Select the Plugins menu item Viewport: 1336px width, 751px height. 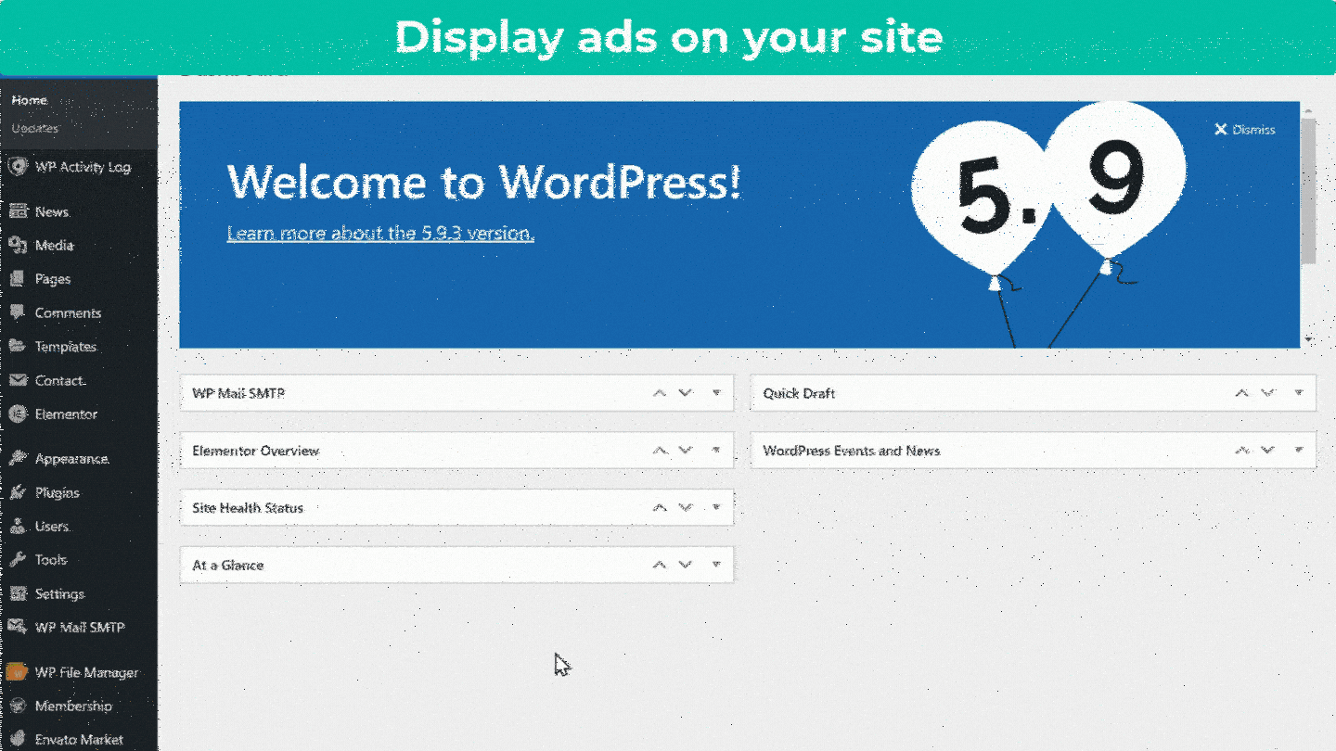[58, 492]
